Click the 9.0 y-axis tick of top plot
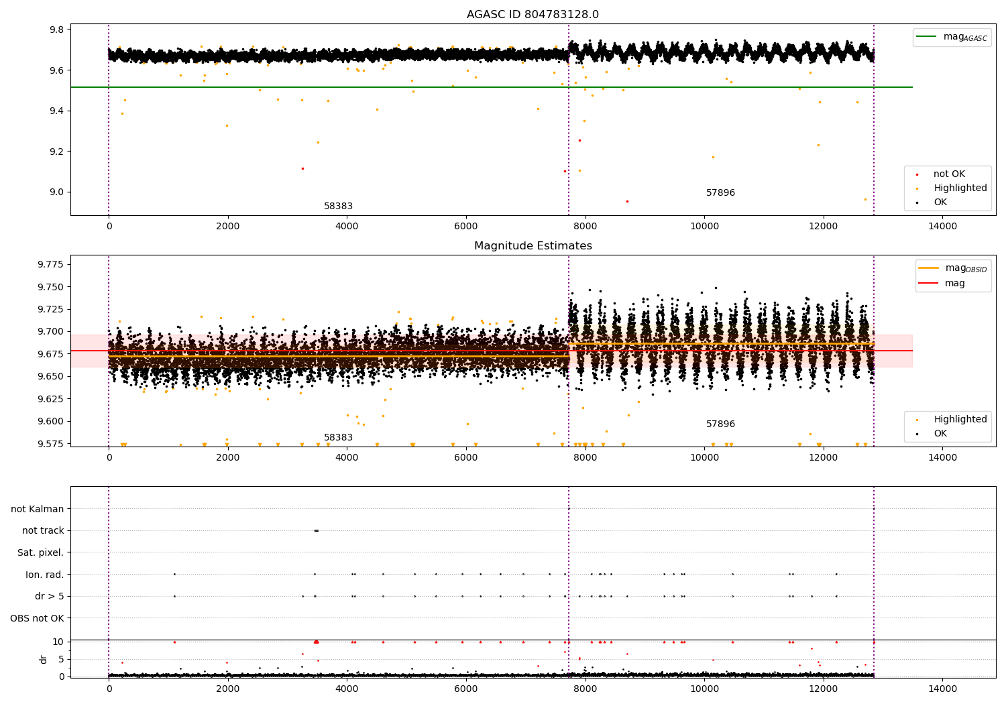 coord(56,192)
